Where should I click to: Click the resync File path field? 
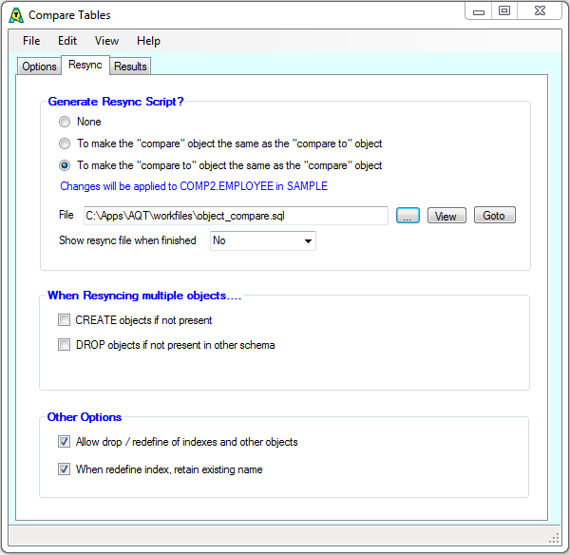[x=236, y=216]
